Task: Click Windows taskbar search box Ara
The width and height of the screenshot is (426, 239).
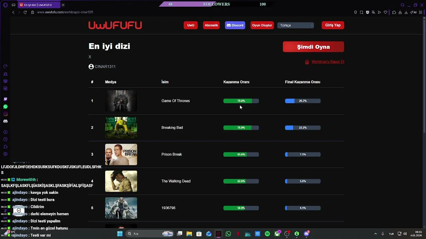Action: 150,234
